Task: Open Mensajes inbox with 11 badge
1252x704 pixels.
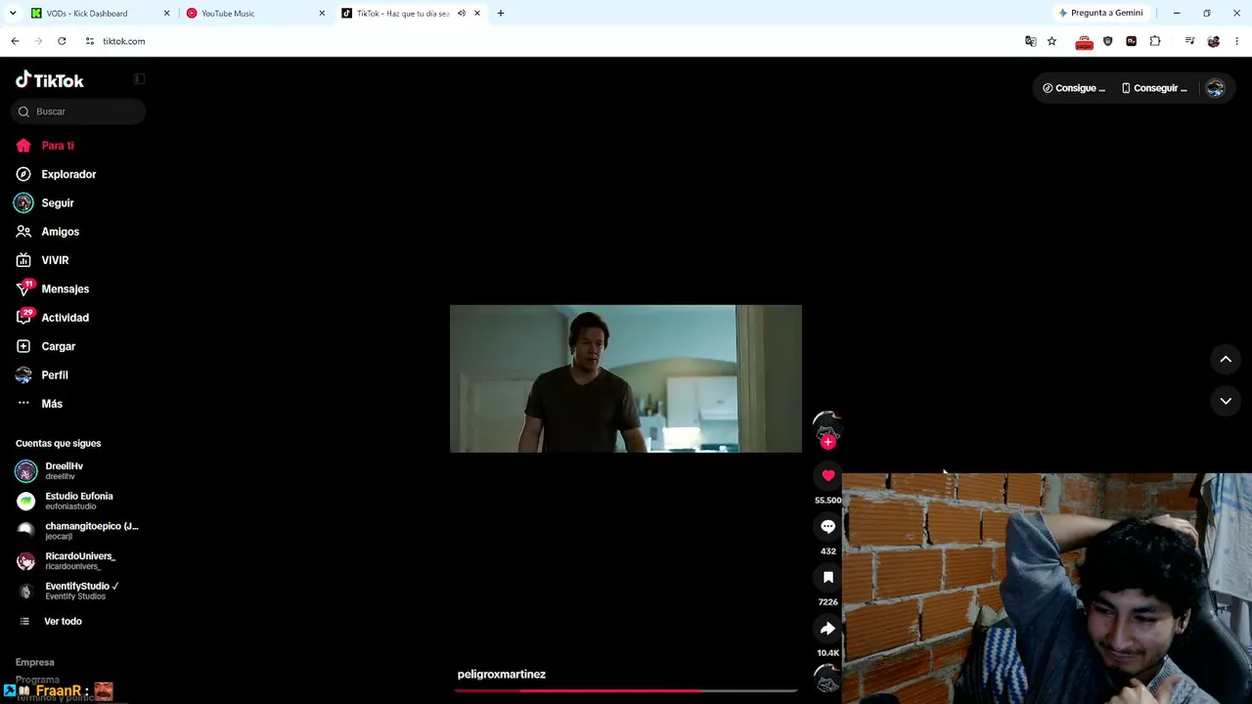Action: 52,289
